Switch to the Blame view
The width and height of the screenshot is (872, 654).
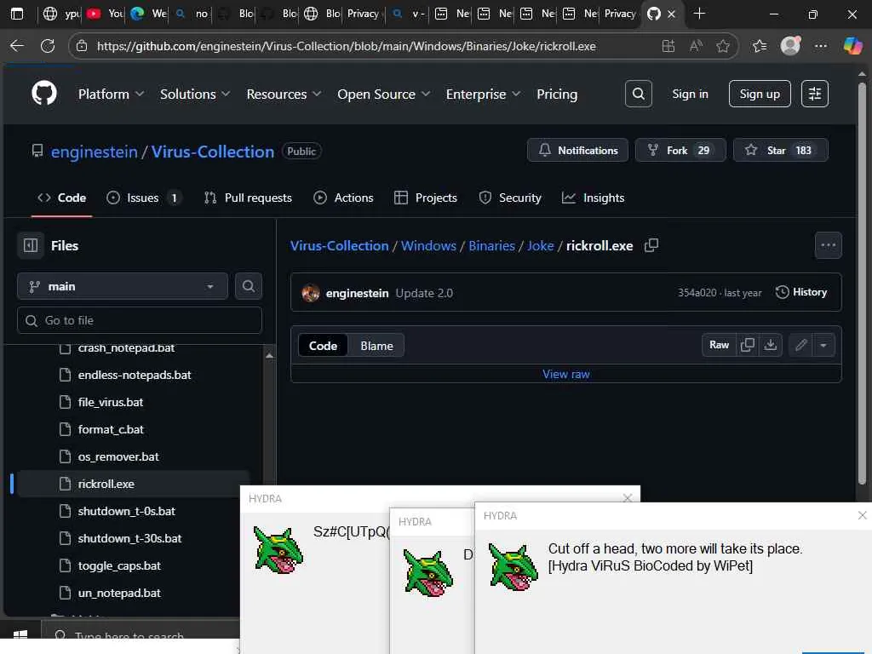pyautogui.click(x=376, y=346)
